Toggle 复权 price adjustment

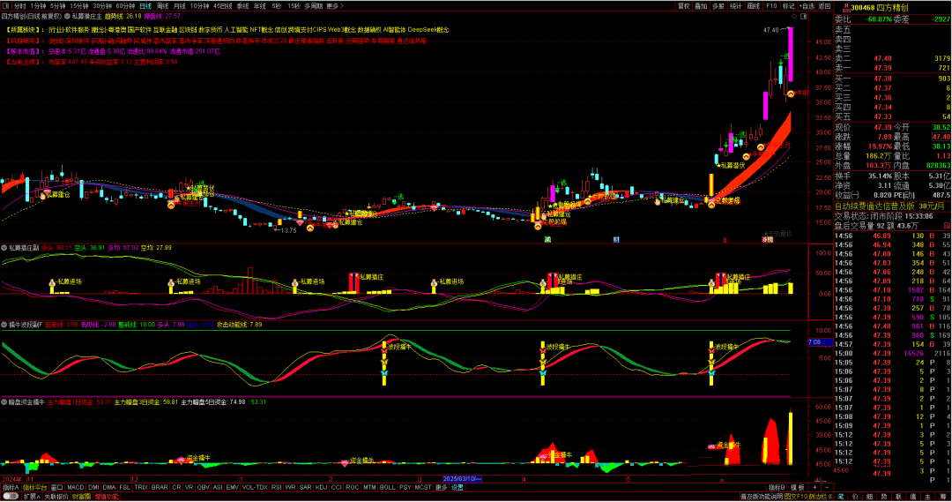(683, 5)
